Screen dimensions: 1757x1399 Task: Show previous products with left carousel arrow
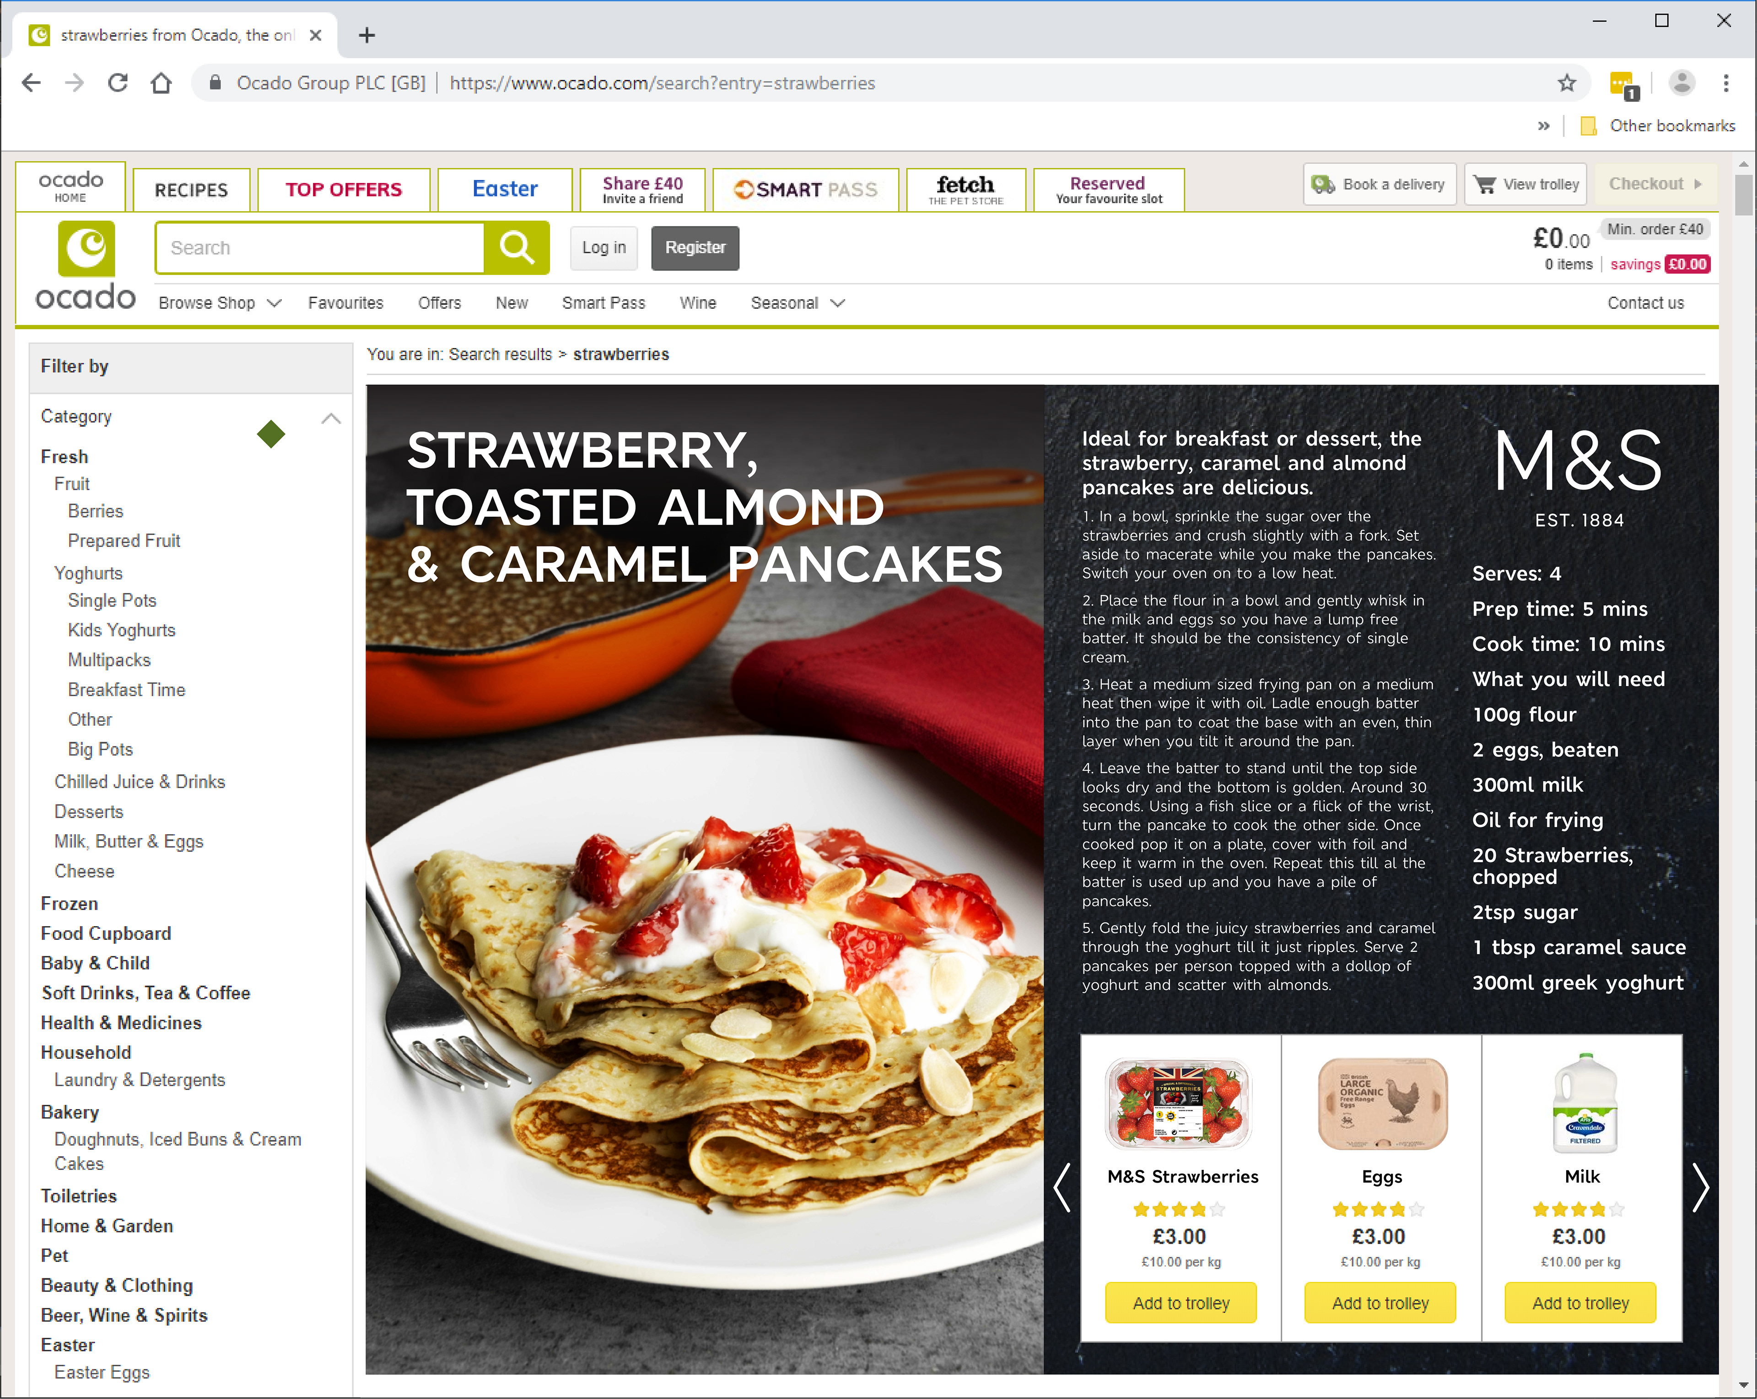1061,1187
